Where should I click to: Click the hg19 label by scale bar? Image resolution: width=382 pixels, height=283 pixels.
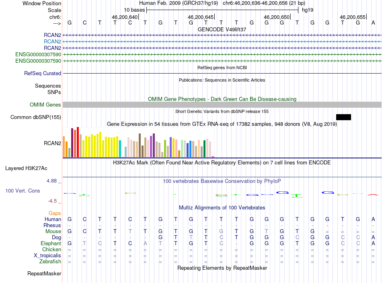(308, 10)
